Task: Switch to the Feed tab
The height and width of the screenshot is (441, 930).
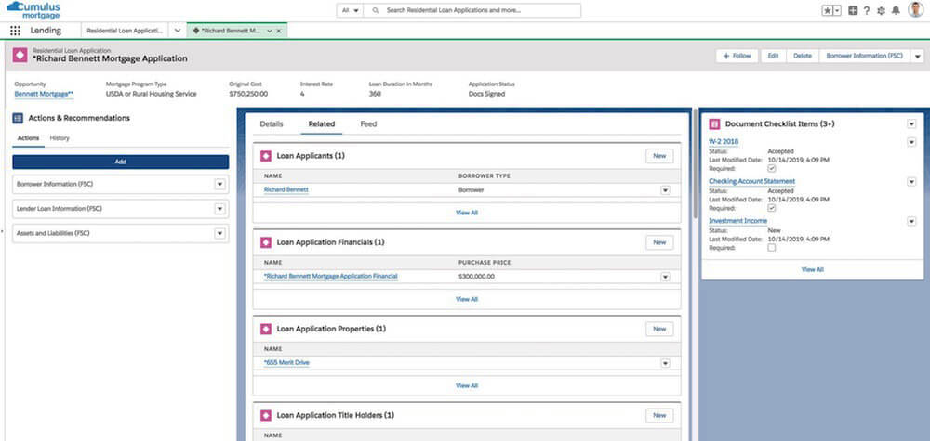Action: click(368, 123)
